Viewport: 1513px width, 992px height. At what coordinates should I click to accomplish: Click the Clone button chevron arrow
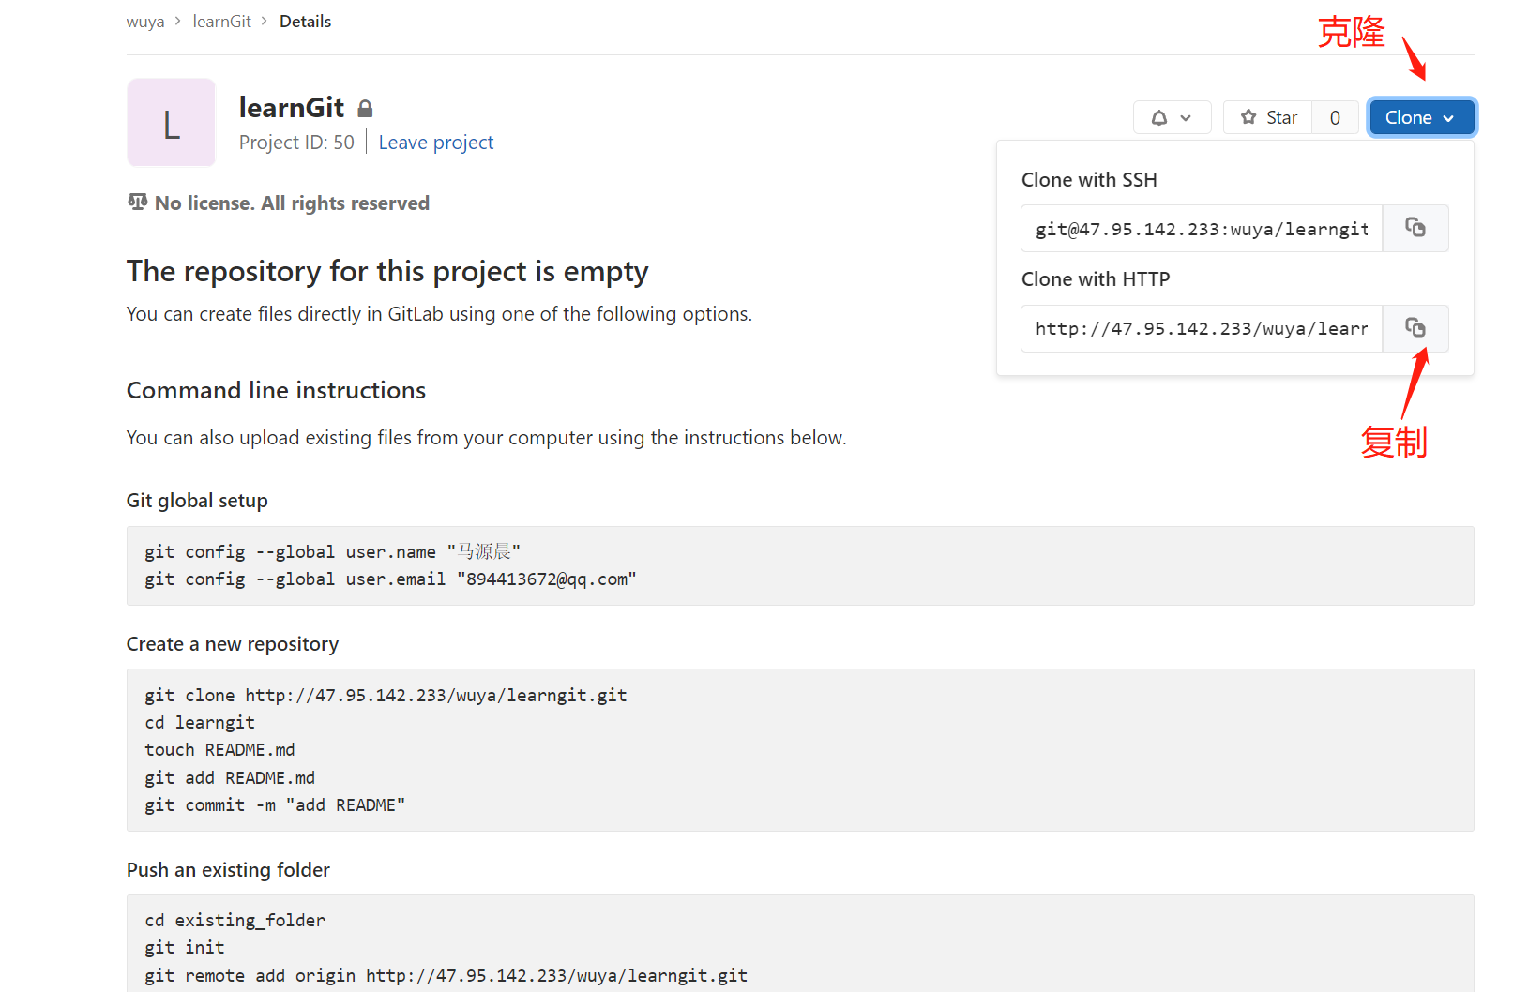tap(1448, 118)
